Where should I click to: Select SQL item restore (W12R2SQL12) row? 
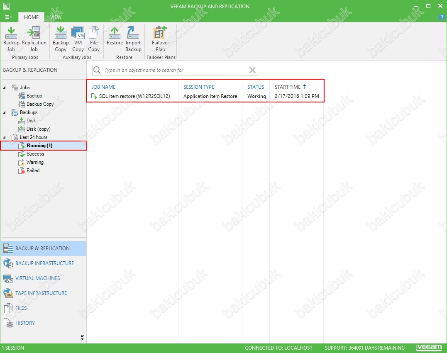point(205,96)
